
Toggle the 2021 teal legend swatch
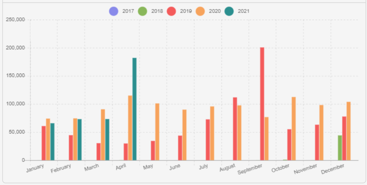tap(229, 11)
